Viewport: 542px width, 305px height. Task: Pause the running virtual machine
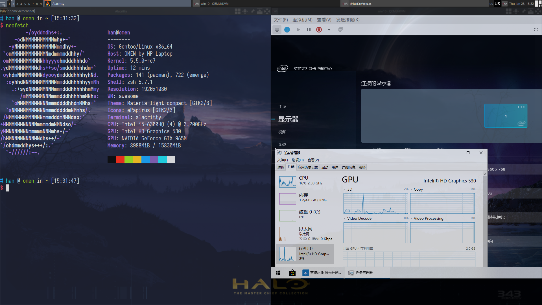[309, 29]
